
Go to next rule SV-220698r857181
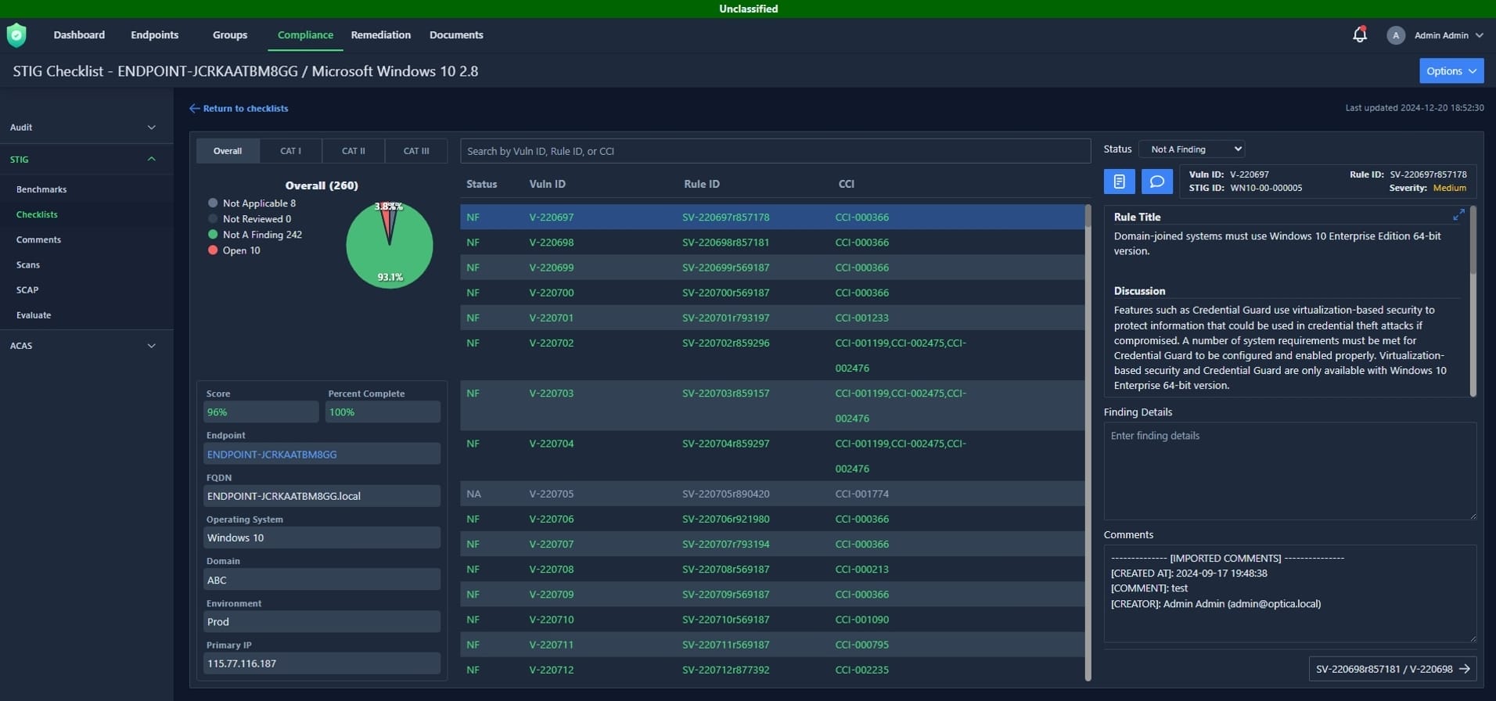(x=1392, y=669)
